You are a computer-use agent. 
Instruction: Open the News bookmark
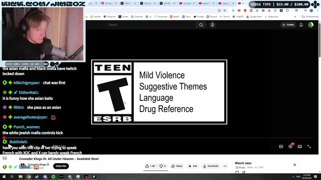click(x=186, y=17)
